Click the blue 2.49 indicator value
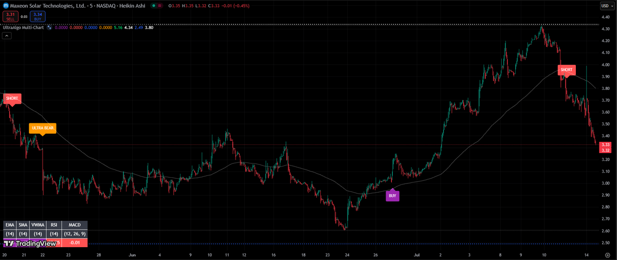 (138, 27)
